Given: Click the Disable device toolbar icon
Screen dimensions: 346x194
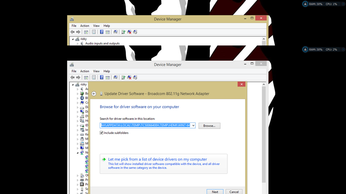Looking at the screenshot, I should (x=135, y=77).
